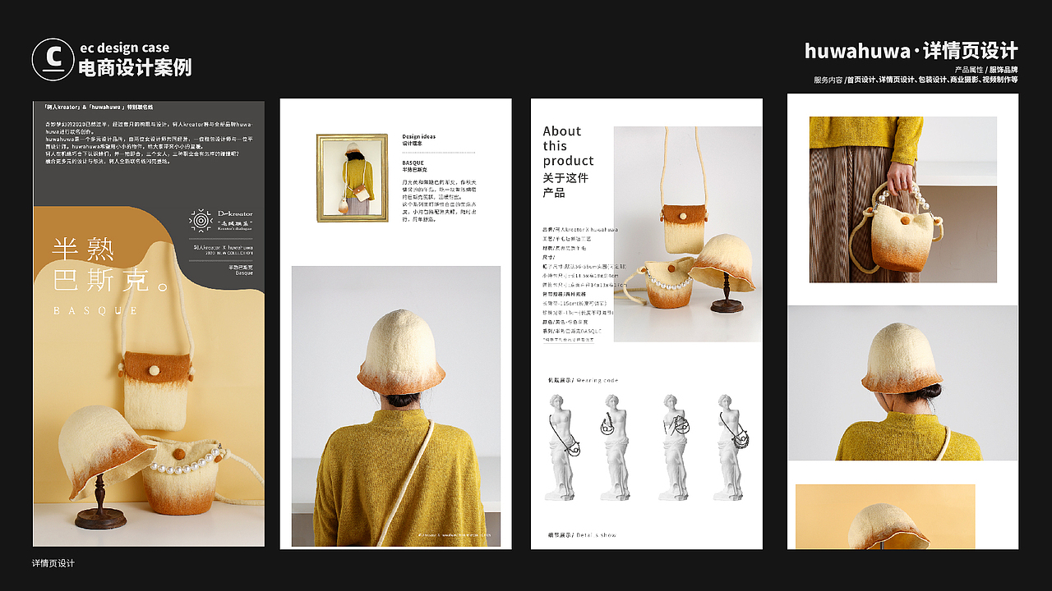Viewport: 1052px width, 591px height.
Task: Open the close-up hat back-view photo
Action: coord(902,383)
